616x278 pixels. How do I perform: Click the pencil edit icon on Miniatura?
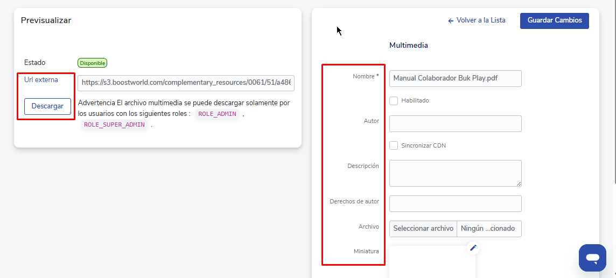(x=473, y=247)
